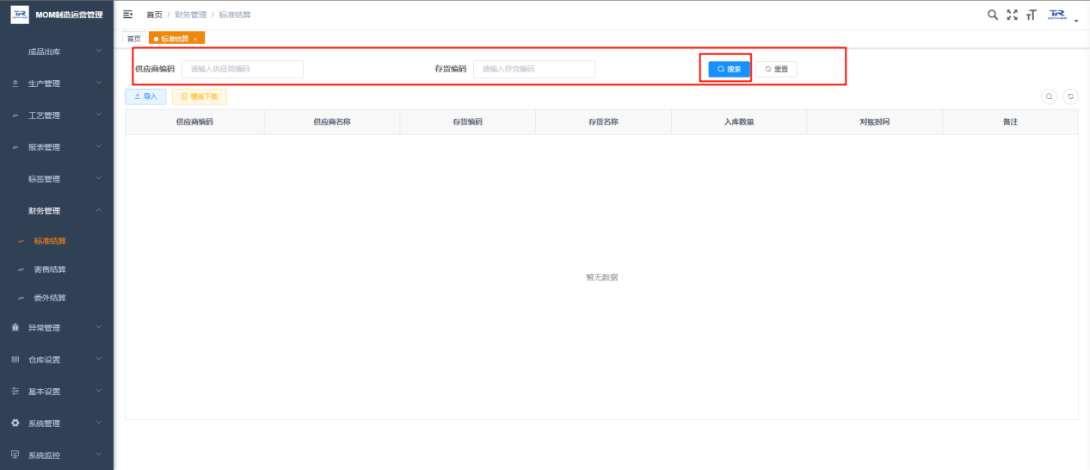Screen dimensions: 1090x470
Task: Click the 入库数量 column header
Action: [739, 122]
